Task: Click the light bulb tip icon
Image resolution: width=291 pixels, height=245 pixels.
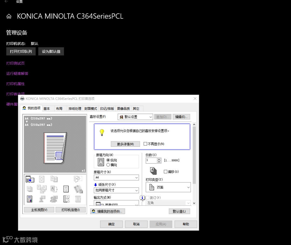Action: click(102, 132)
